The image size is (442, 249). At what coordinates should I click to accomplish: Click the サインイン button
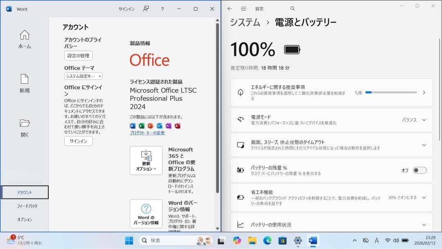point(78,141)
